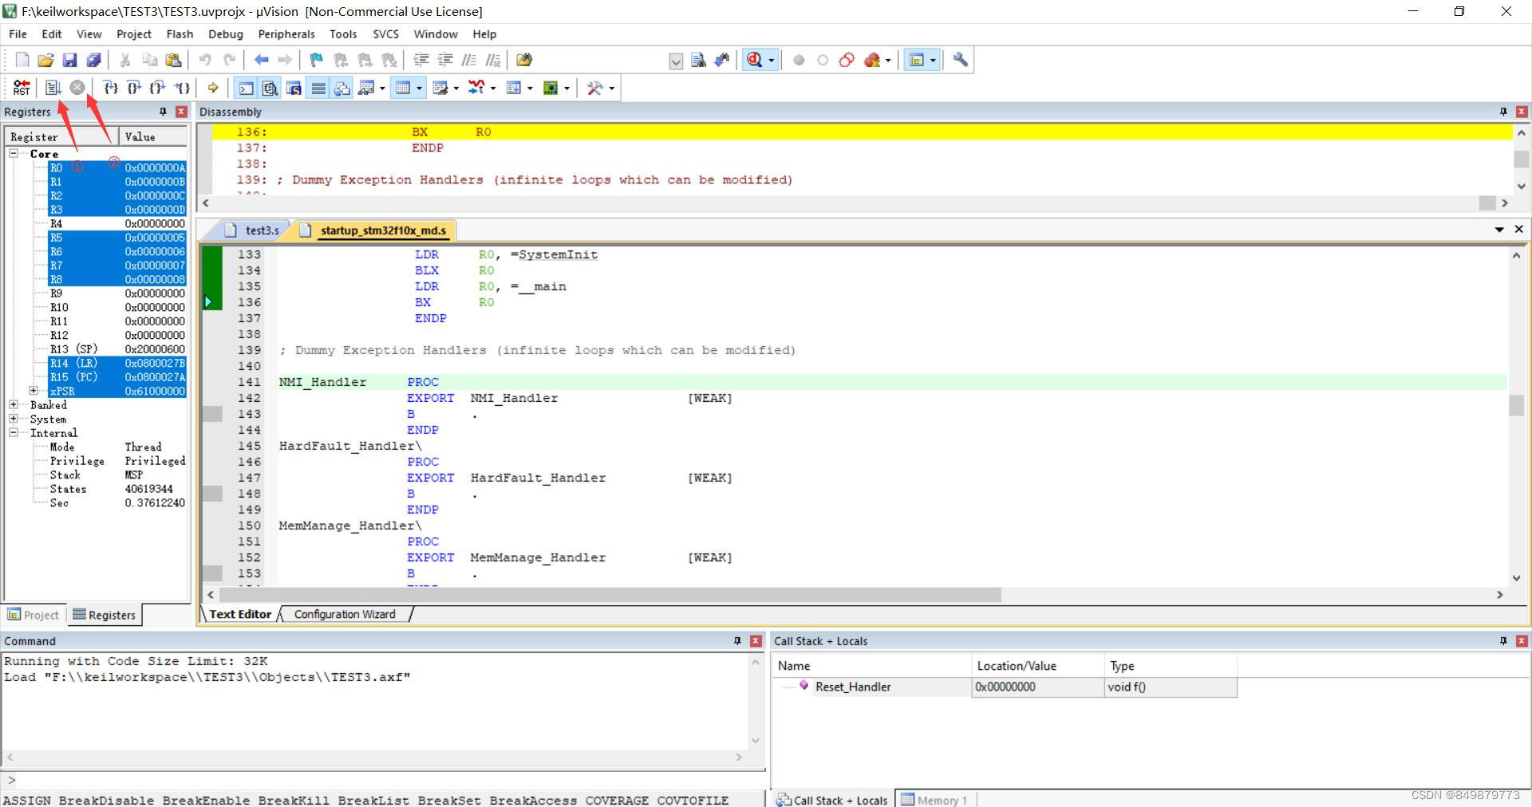Close the Registers panel
This screenshot has width=1532, height=807.
pyautogui.click(x=181, y=112)
